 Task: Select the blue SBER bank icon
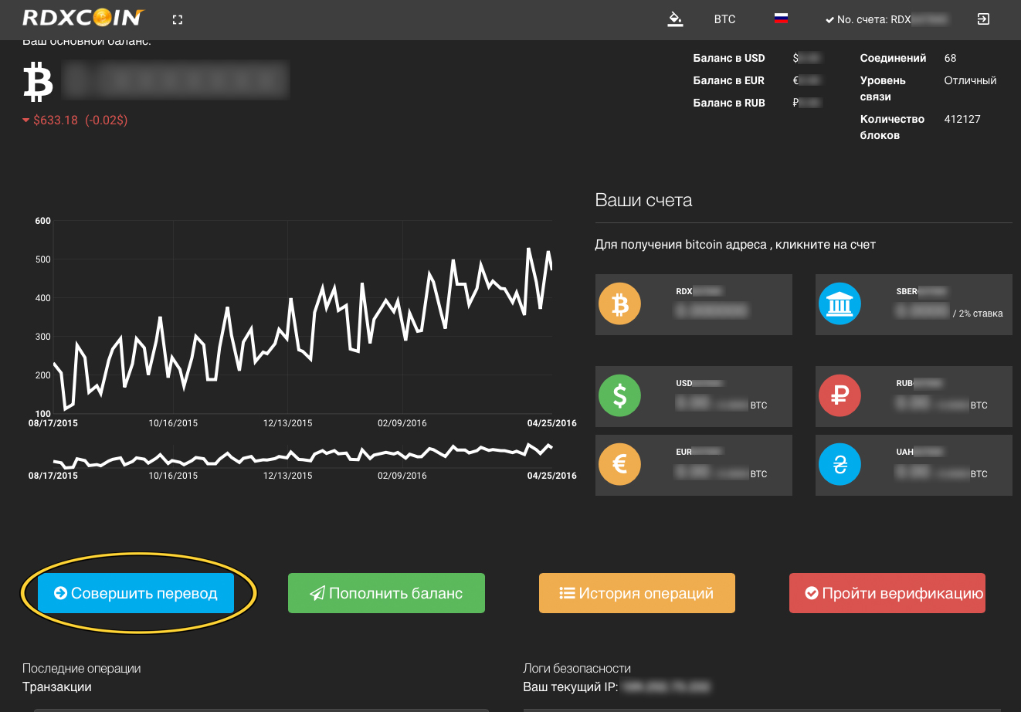point(840,304)
